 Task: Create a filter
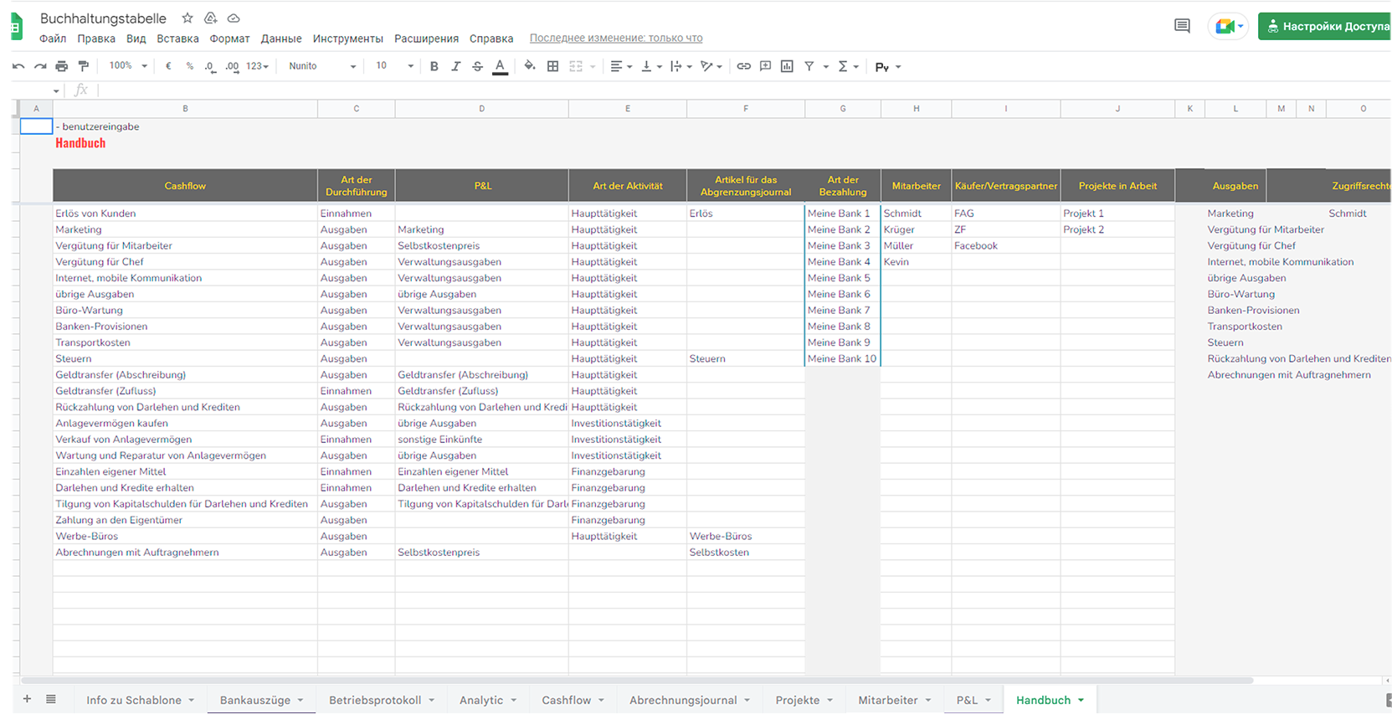coord(809,66)
